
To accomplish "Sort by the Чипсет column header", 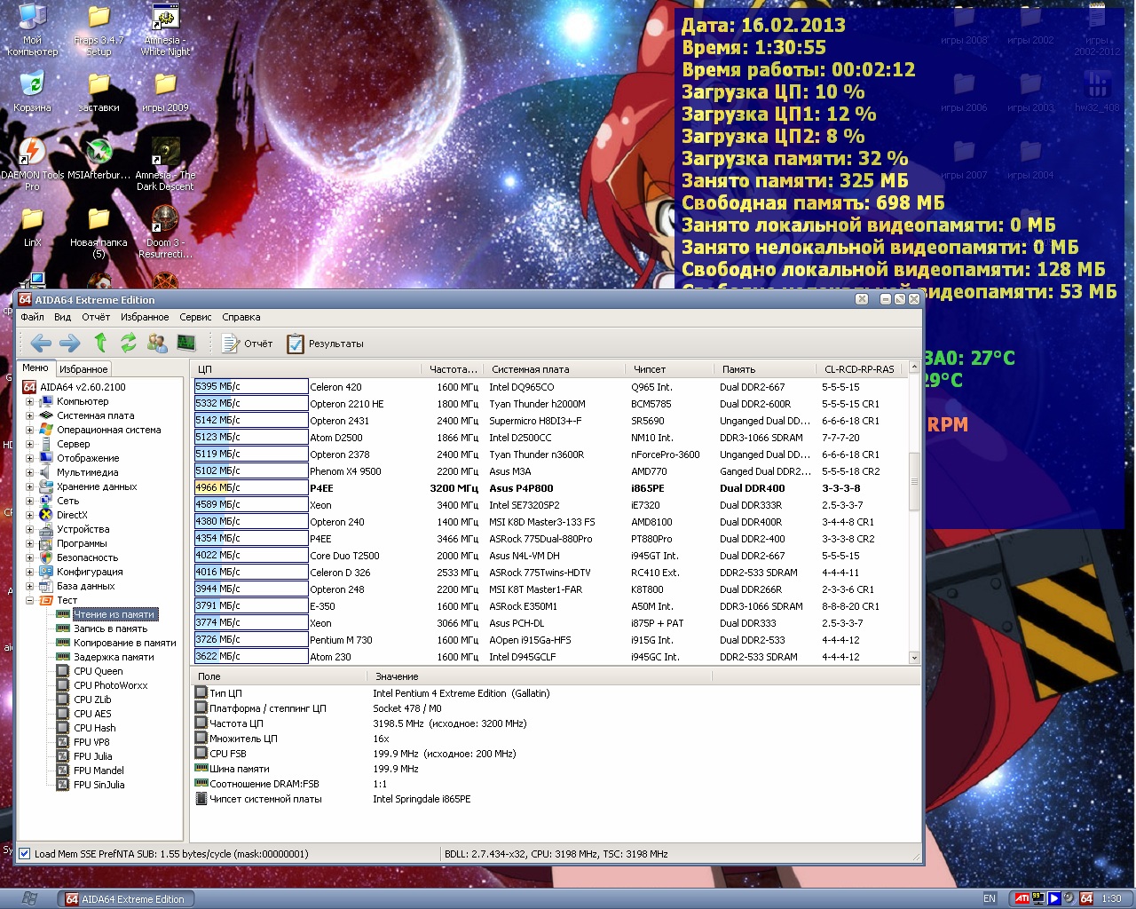I will coord(670,369).
